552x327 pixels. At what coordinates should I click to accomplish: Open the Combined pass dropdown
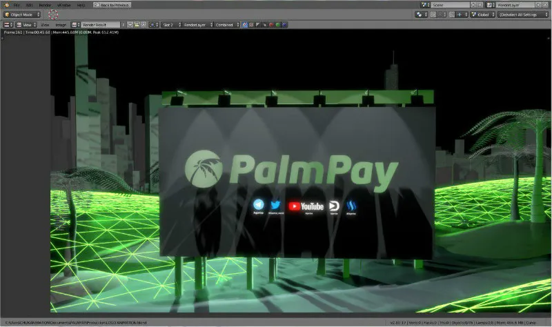pyautogui.click(x=227, y=25)
